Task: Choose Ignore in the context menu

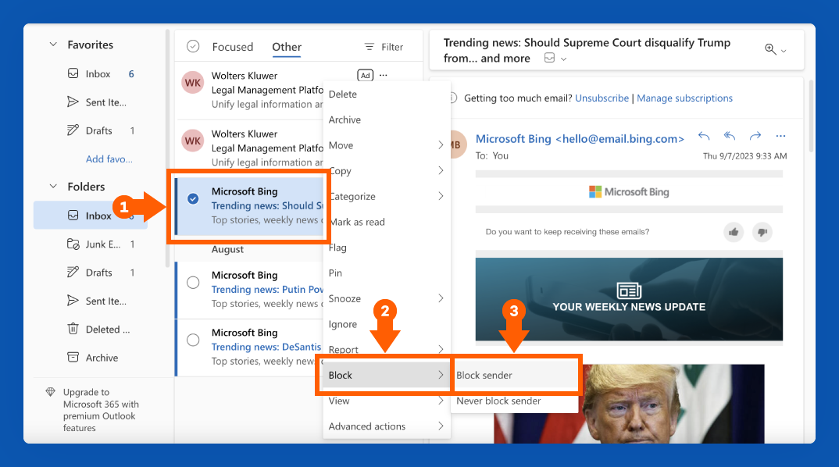Action: (387, 324)
